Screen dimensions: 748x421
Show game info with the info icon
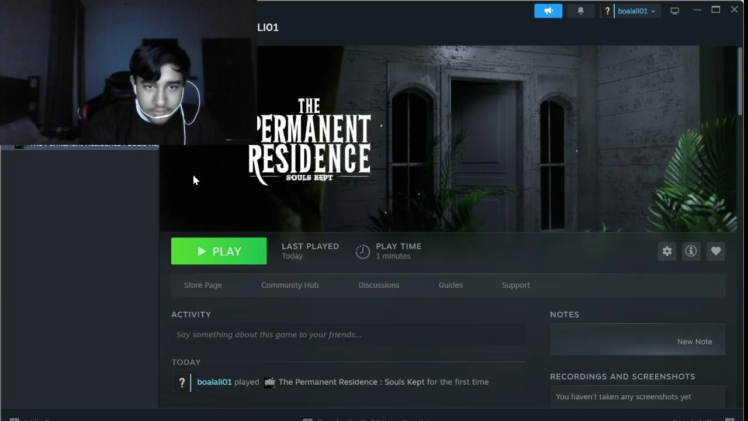[691, 251]
